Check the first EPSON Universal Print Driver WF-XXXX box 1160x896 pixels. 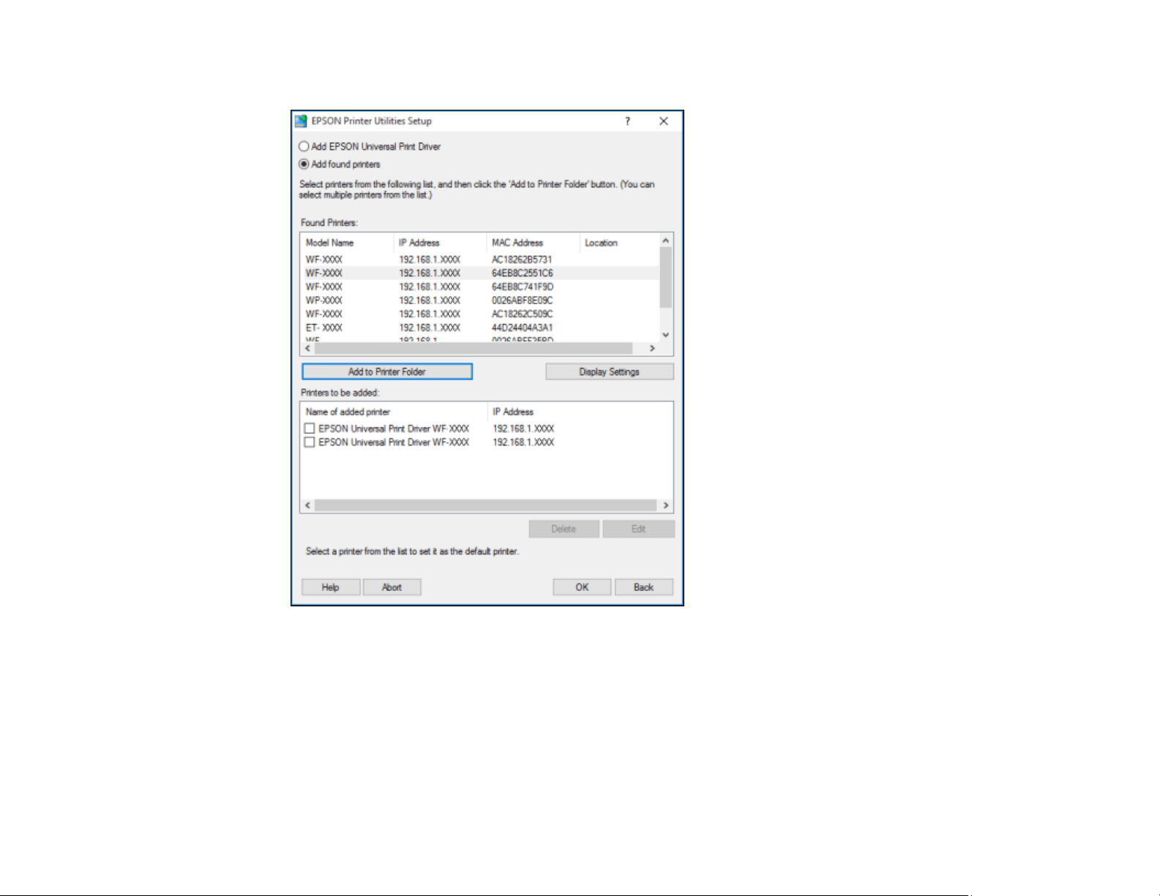310,429
